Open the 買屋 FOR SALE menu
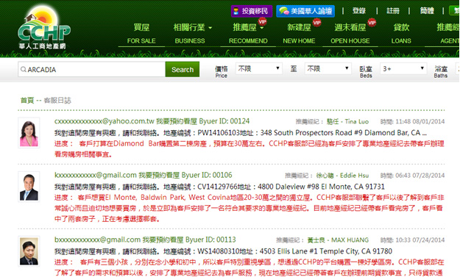The image size is (460, 277). click(141, 33)
